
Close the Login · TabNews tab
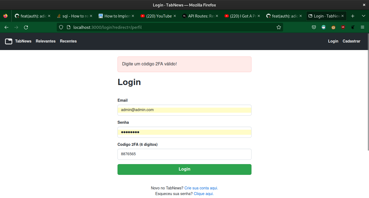pos(343,16)
